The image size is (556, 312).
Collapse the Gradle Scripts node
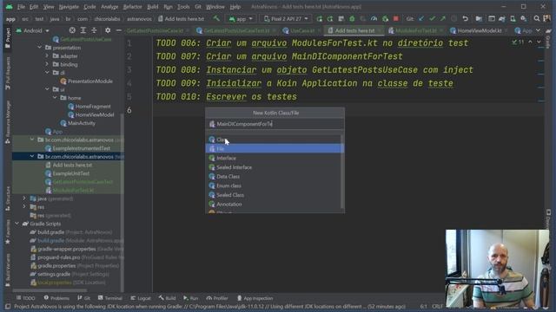17,224
